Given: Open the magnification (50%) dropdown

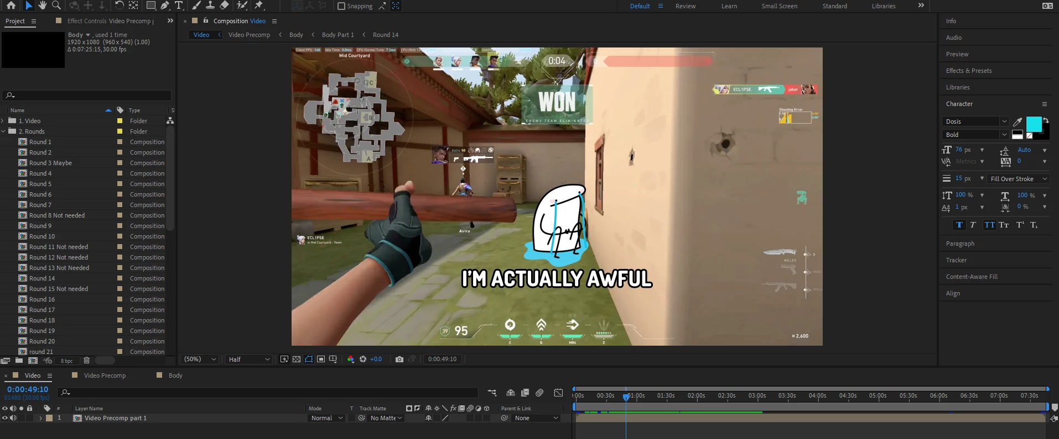Looking at the screenshot, I should click(x=199, y=359).
